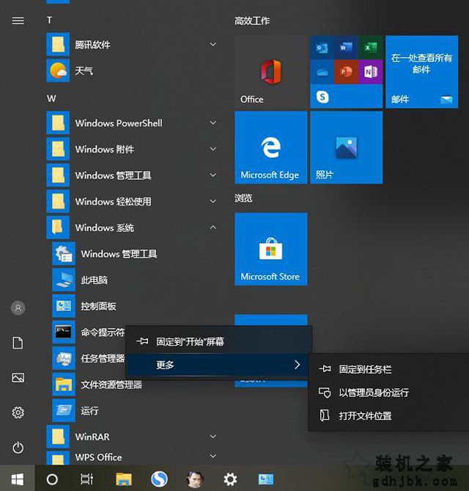Click the 运行 run dialog icon
This screenshot has width=469, height=491.
tap(64, 410)
